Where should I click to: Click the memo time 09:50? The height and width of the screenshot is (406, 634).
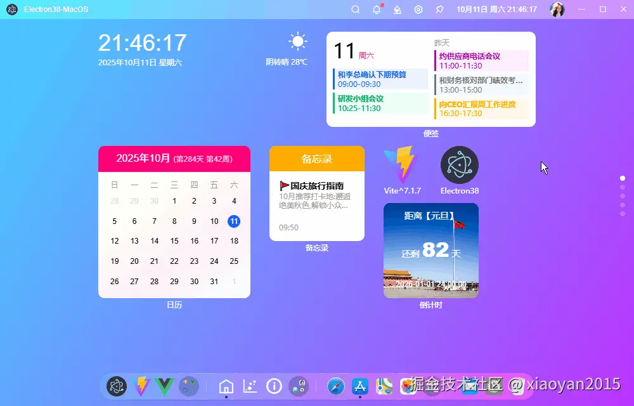(288, 228)
